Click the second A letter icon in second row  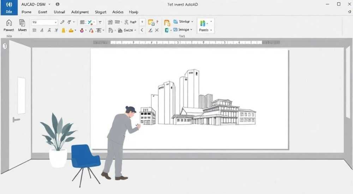49,30
